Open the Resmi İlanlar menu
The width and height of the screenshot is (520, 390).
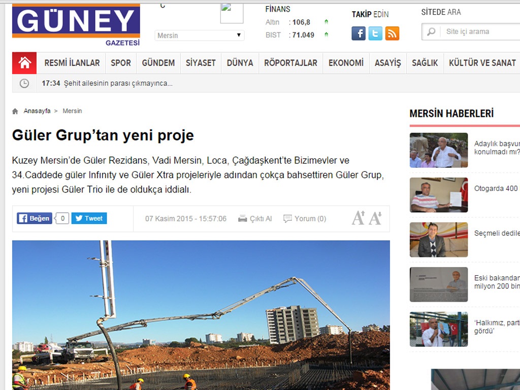coord(72,63)
